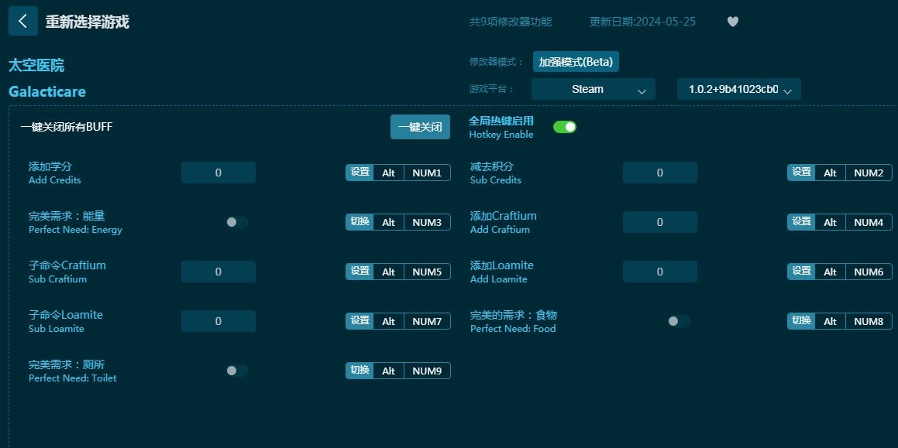Click 设置 button for Add Craftium
This screenshot has width=898, height=448.
801,222
